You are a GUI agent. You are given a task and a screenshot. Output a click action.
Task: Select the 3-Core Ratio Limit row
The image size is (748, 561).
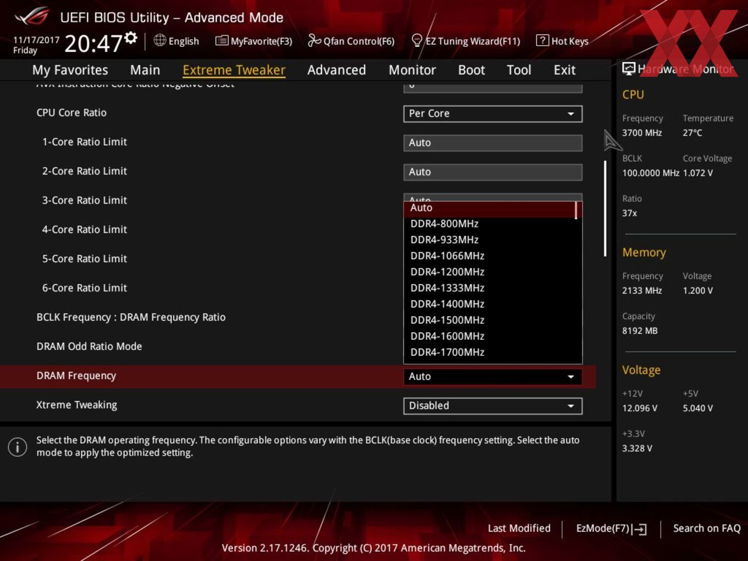(x=84, y=200)
